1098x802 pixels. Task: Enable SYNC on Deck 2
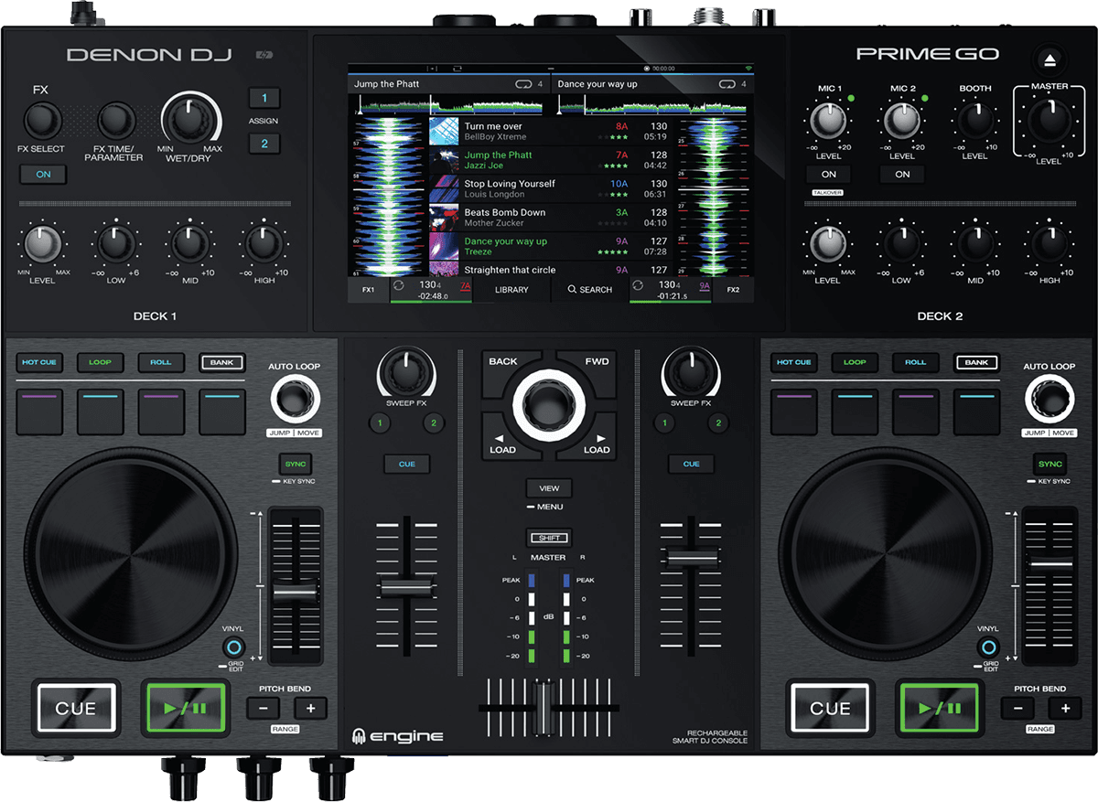1050,465
